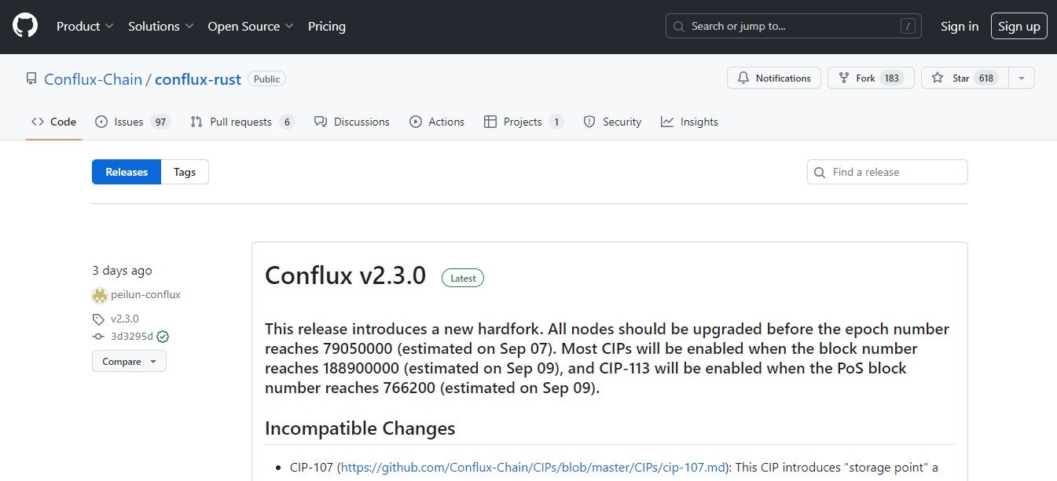This screenshot has width=1057, height=481.
Task: Go to the GitHub logo homepage
Action: coord(25,26)
